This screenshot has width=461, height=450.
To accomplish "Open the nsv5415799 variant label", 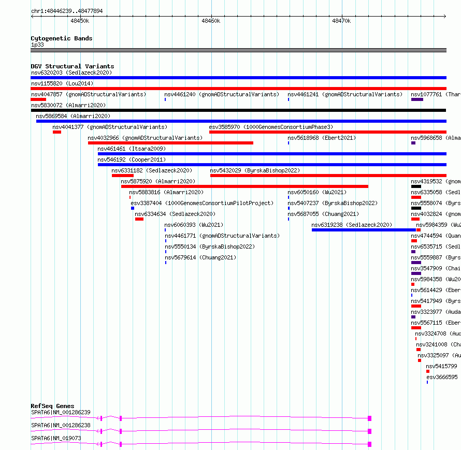I will [442, 366].
